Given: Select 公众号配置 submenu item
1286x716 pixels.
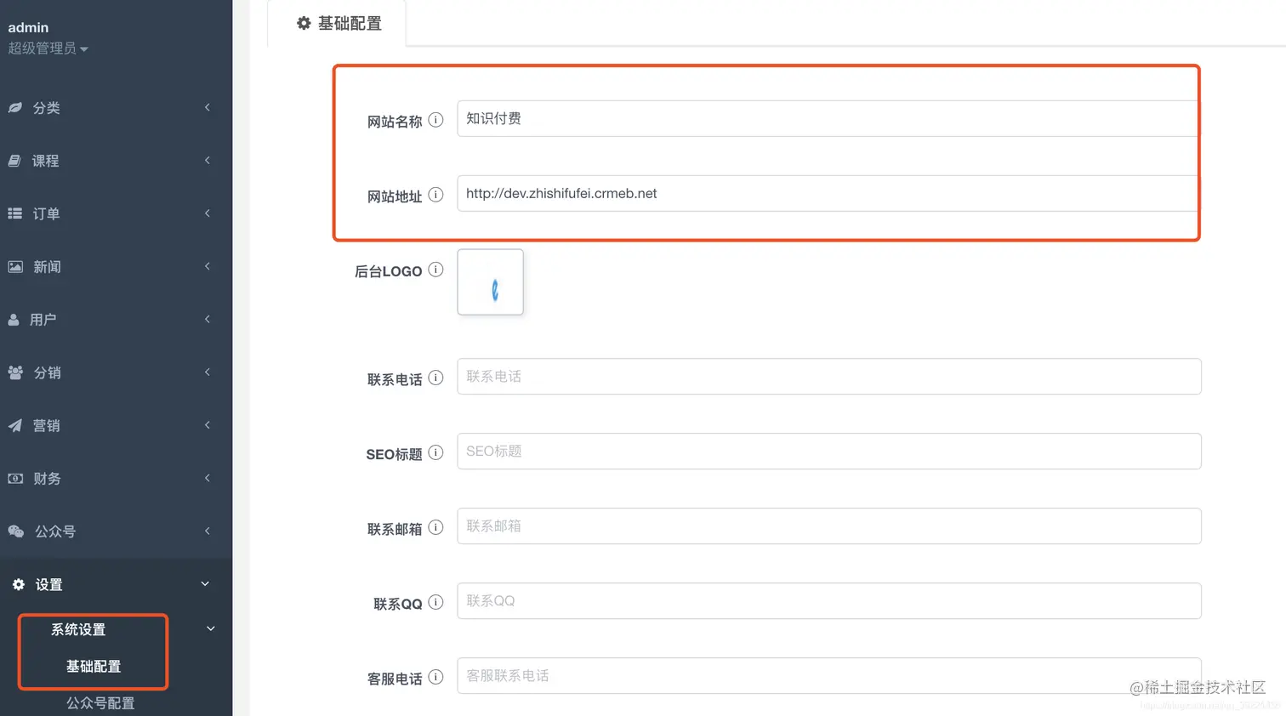Looking at the screenshot, I should pos(100,703).
